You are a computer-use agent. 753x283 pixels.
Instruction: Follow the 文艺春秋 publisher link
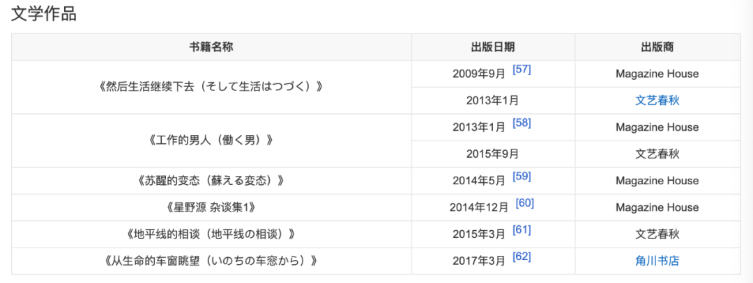click(x=657, y=101)
